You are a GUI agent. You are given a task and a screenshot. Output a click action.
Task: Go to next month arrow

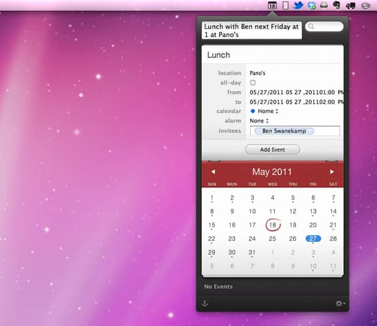click(x=332, y=171)
